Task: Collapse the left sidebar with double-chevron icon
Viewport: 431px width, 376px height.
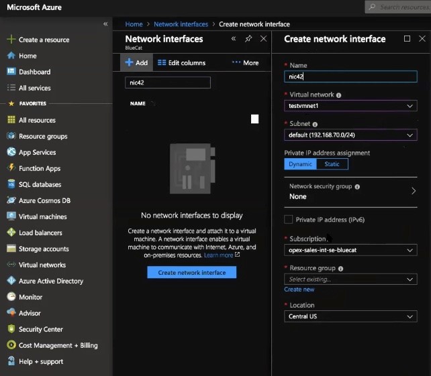Action: [x=105, y=24]
